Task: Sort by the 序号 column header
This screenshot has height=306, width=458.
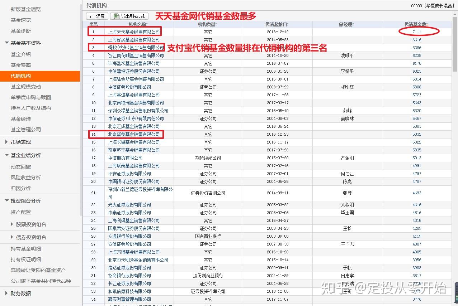Action: point(93,24)
